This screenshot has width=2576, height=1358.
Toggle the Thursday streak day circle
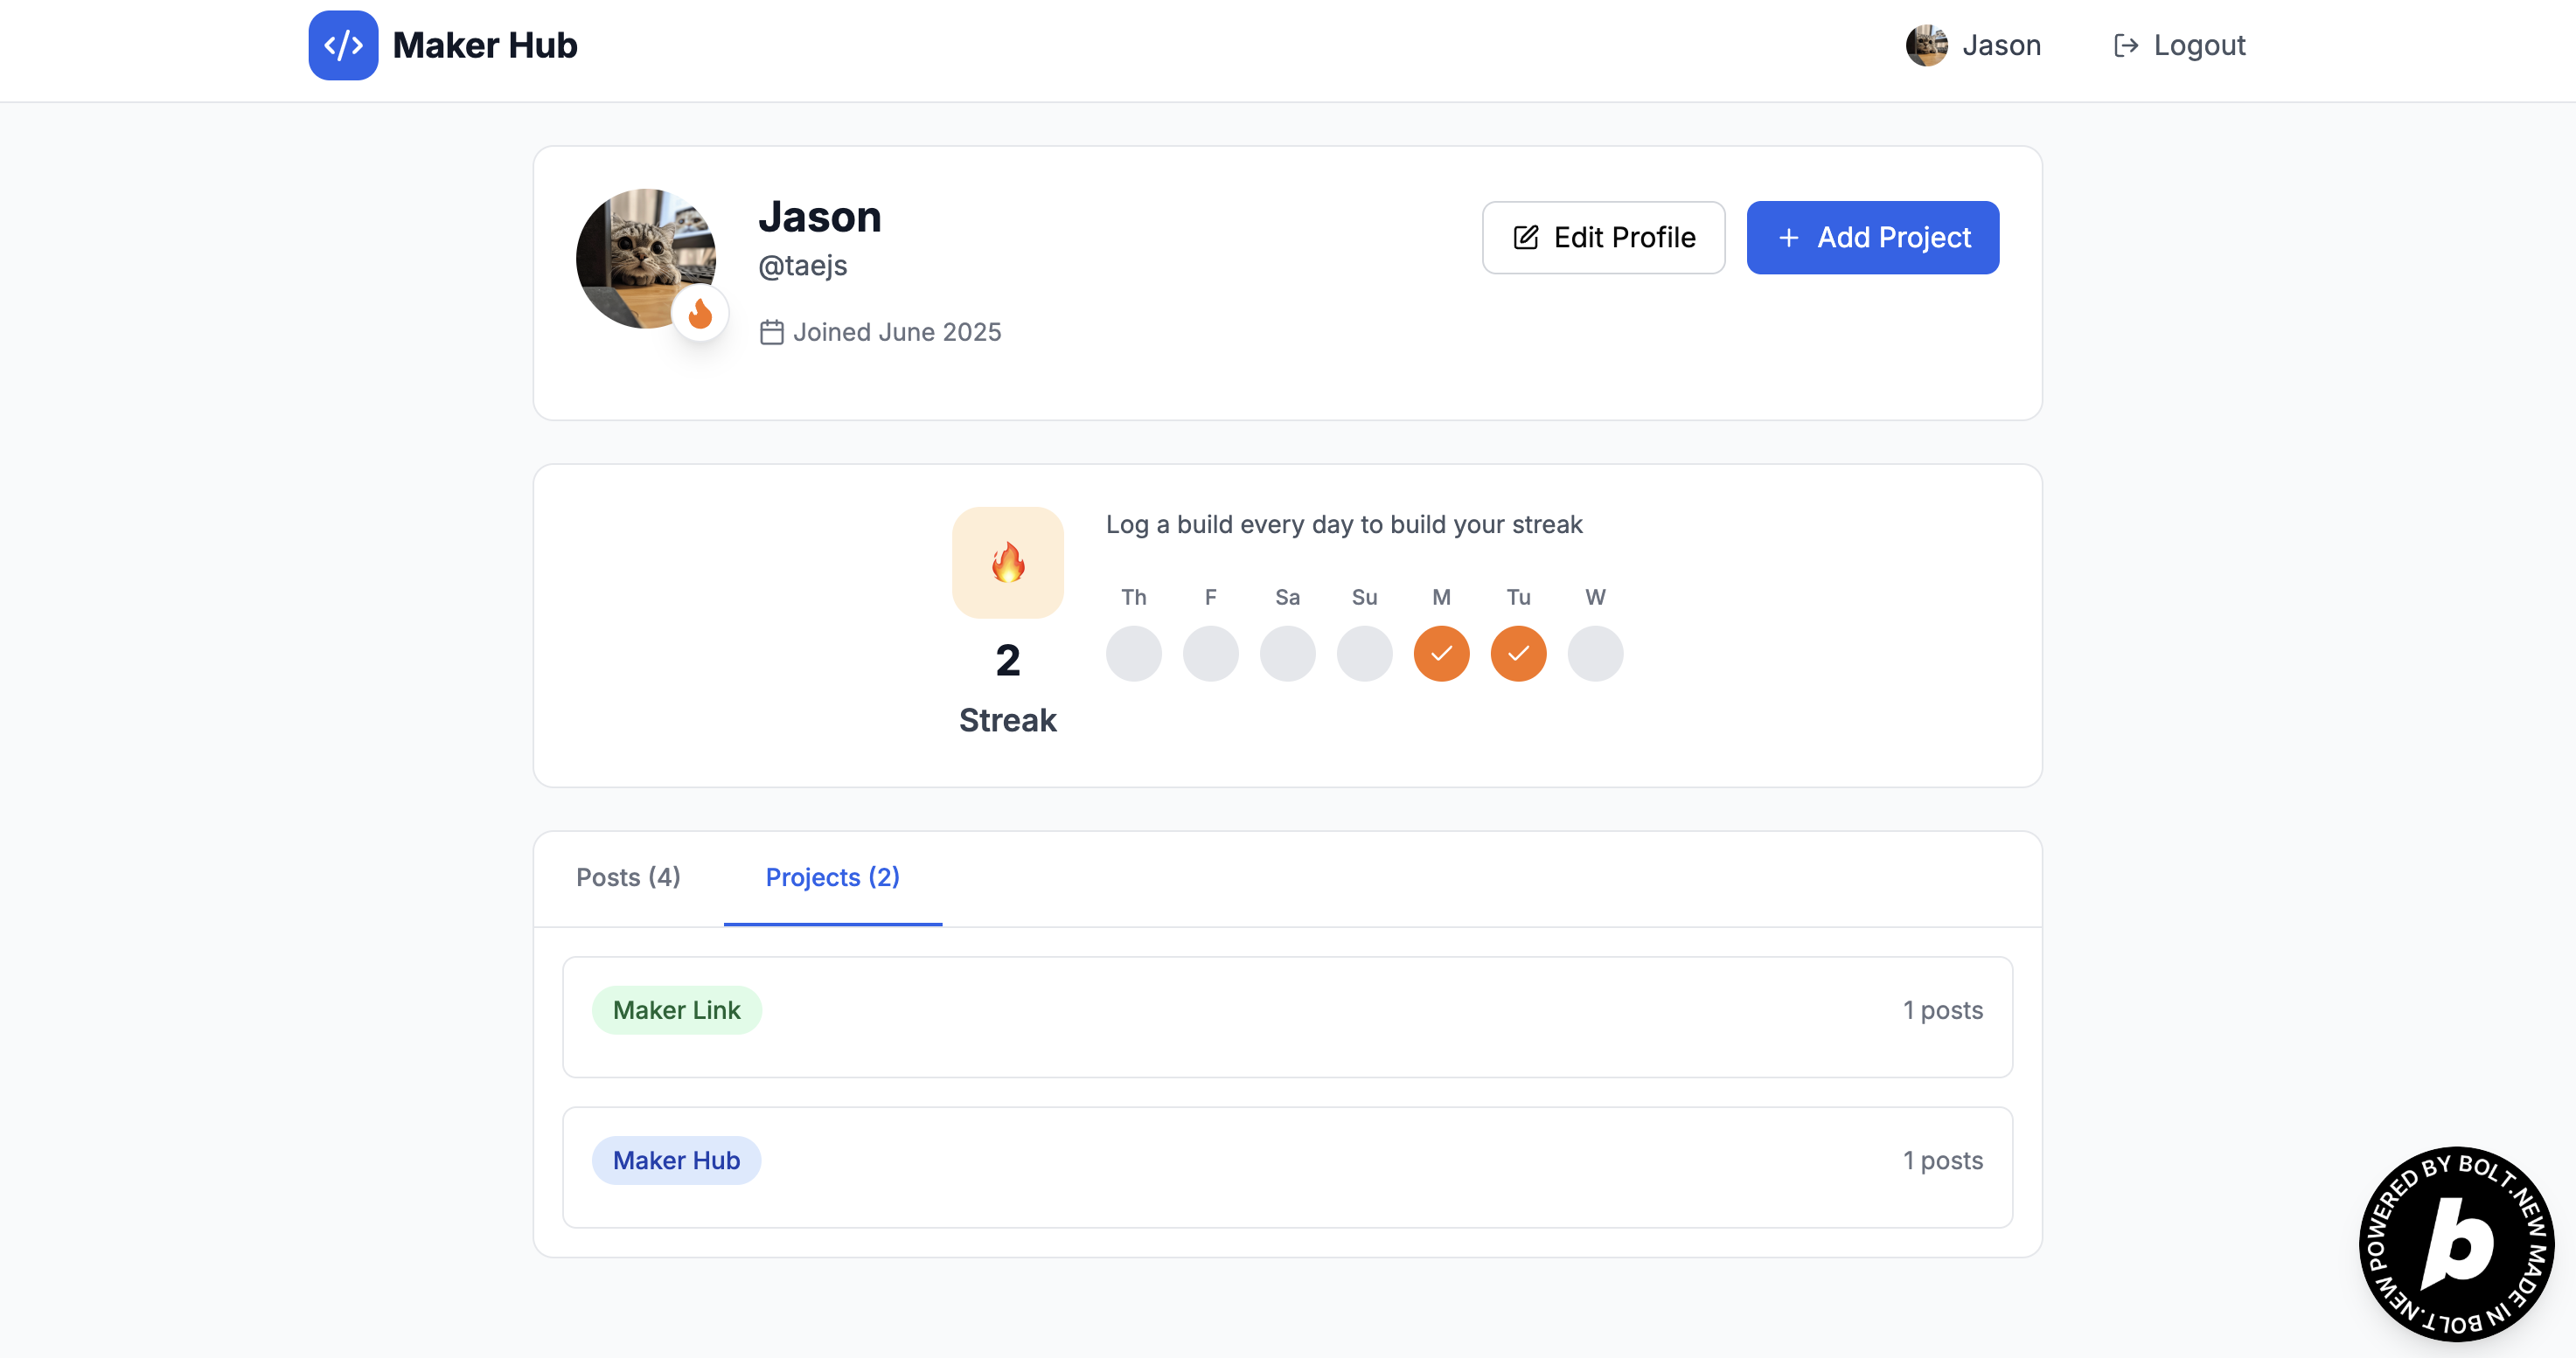pyautogui.click(x=1133, y=654)
